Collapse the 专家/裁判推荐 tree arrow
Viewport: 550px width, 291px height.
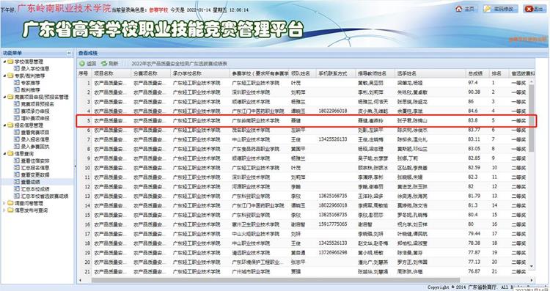(x=4, y=75)
